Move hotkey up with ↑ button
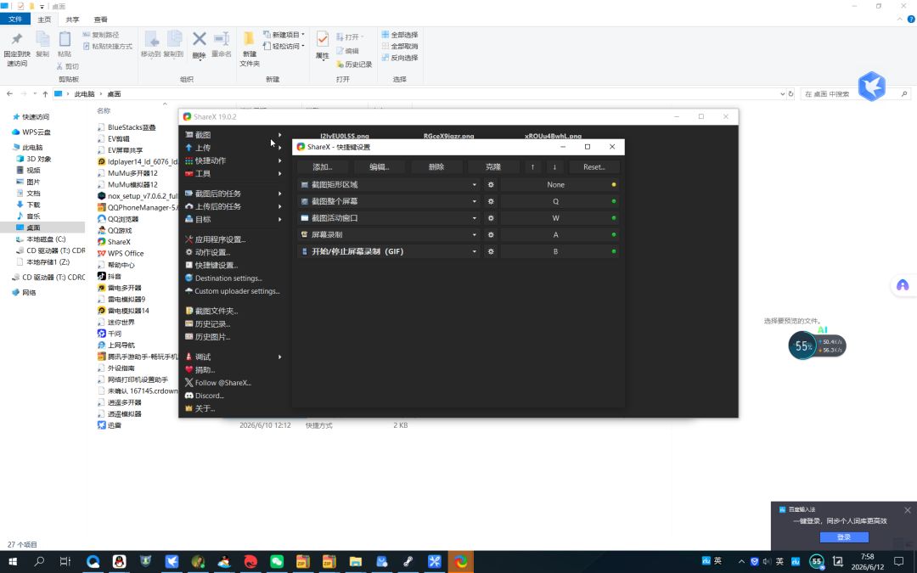 tap(532, 166)
